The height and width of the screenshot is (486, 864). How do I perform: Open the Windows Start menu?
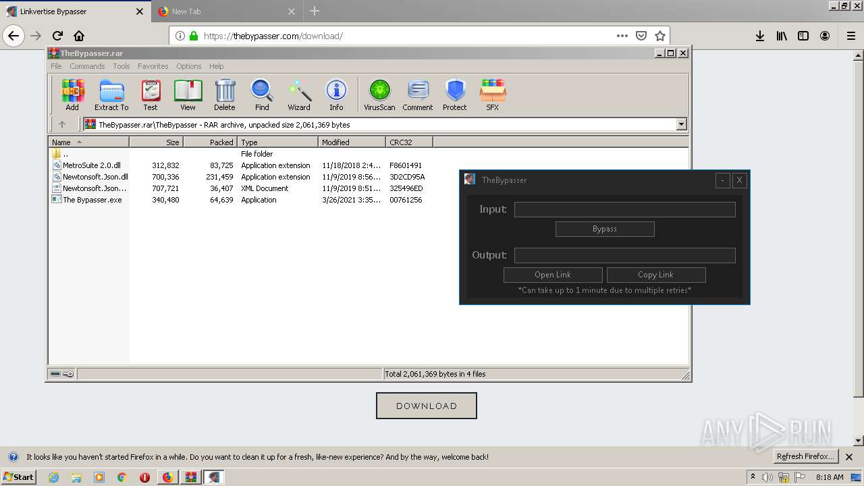tap(18, 477)
